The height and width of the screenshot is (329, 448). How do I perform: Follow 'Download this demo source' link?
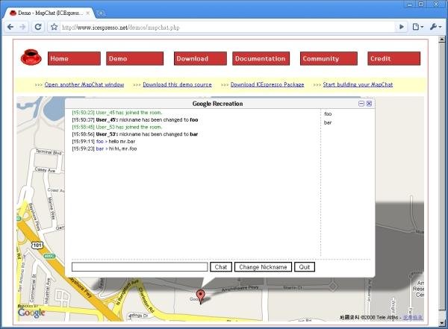(x=177, y=84)
